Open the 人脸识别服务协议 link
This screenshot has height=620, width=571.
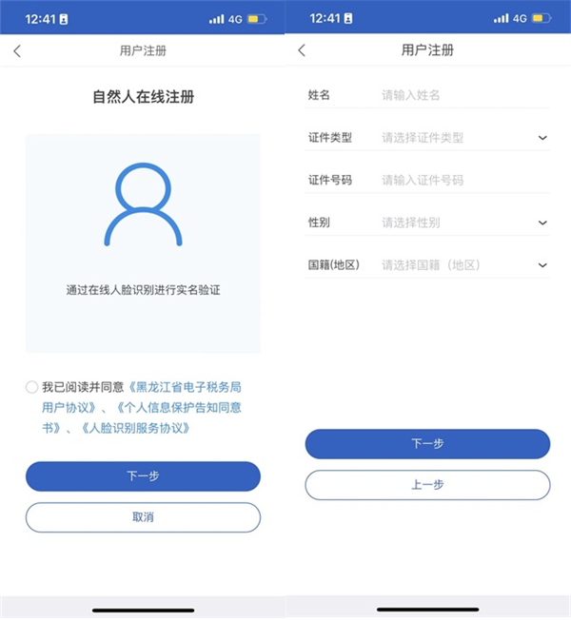point(136,428)
